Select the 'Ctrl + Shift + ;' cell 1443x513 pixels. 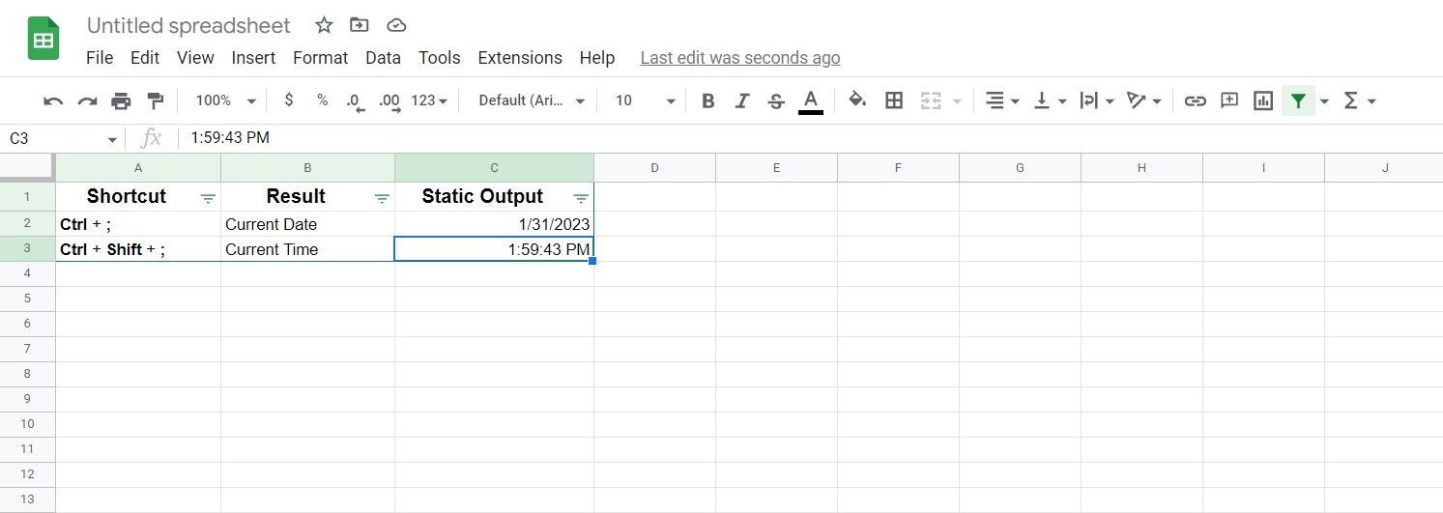pos(138,249)
